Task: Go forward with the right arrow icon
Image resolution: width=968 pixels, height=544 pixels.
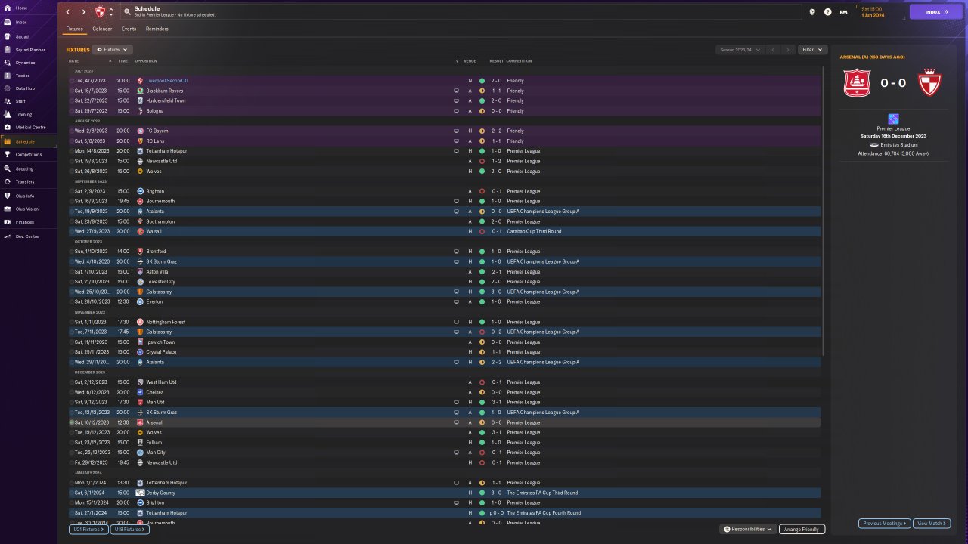Action: coord(83,12)
